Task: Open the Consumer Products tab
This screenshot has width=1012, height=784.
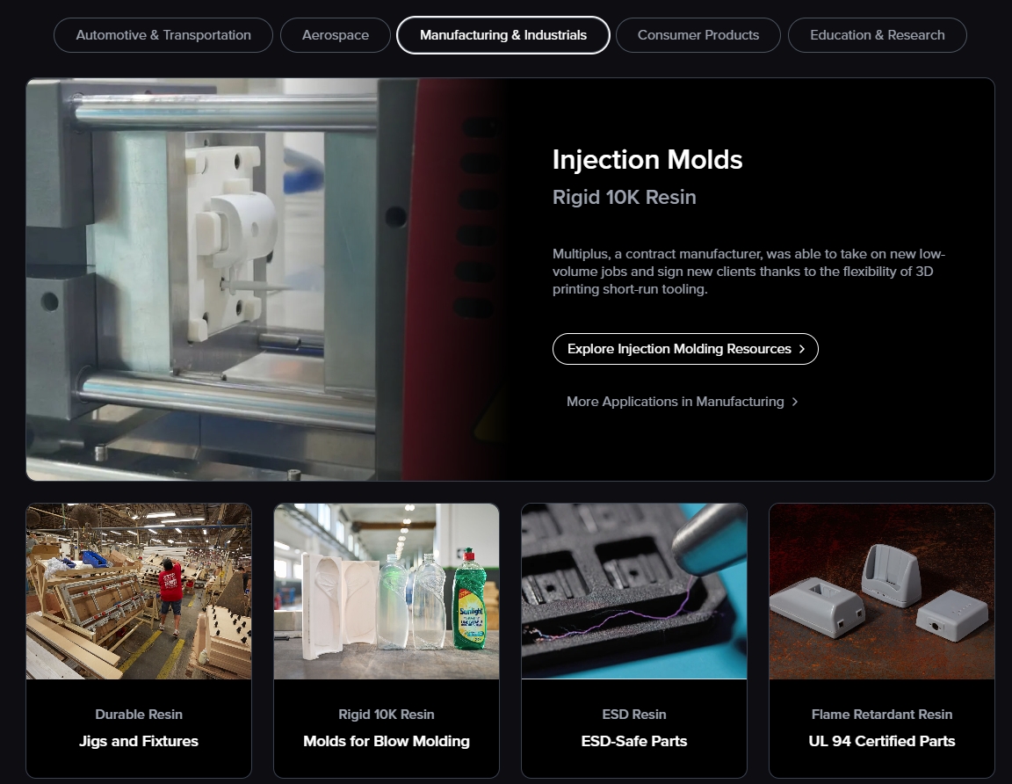Action: click(698, 35)
